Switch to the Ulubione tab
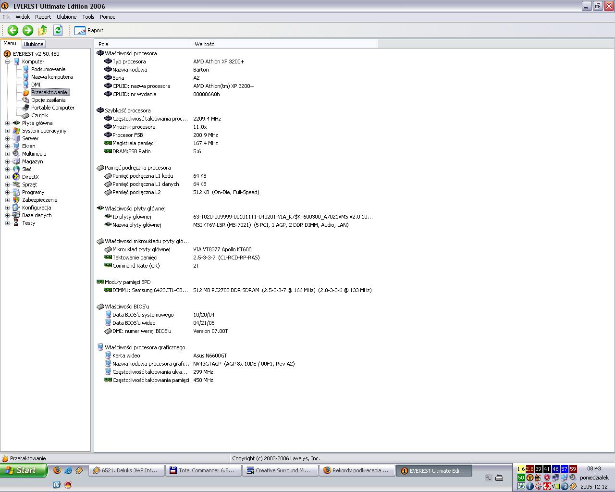The height and width of the screenshot is (492, 615). click(x=34, y=44)
